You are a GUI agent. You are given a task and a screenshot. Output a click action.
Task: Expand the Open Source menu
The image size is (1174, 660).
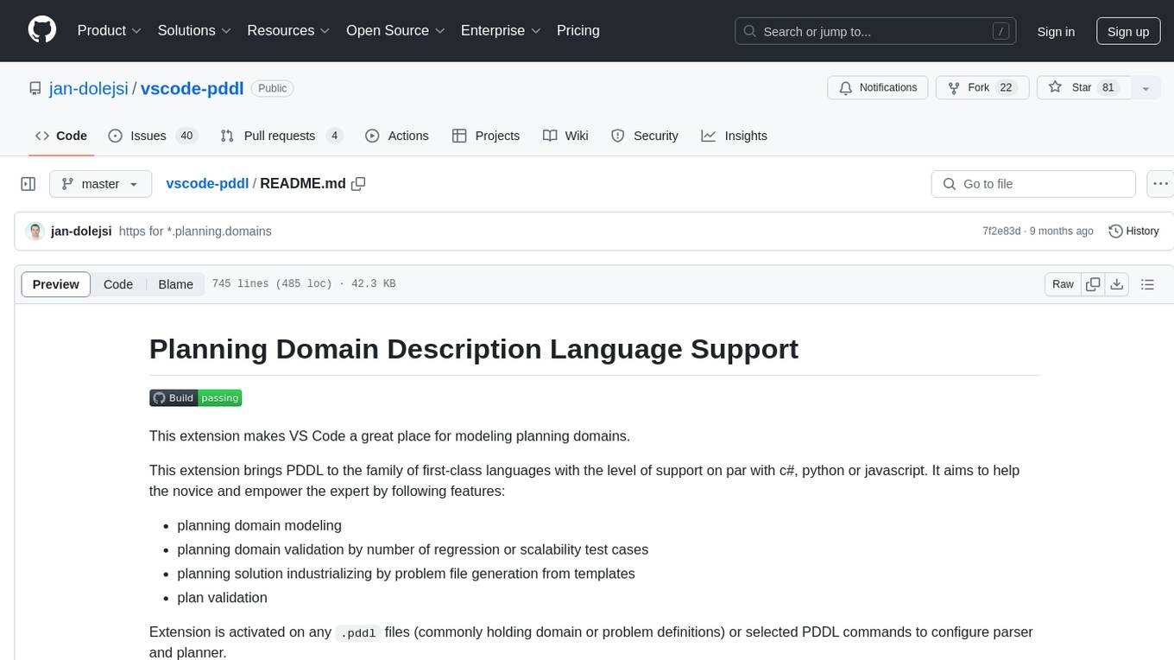395,30
